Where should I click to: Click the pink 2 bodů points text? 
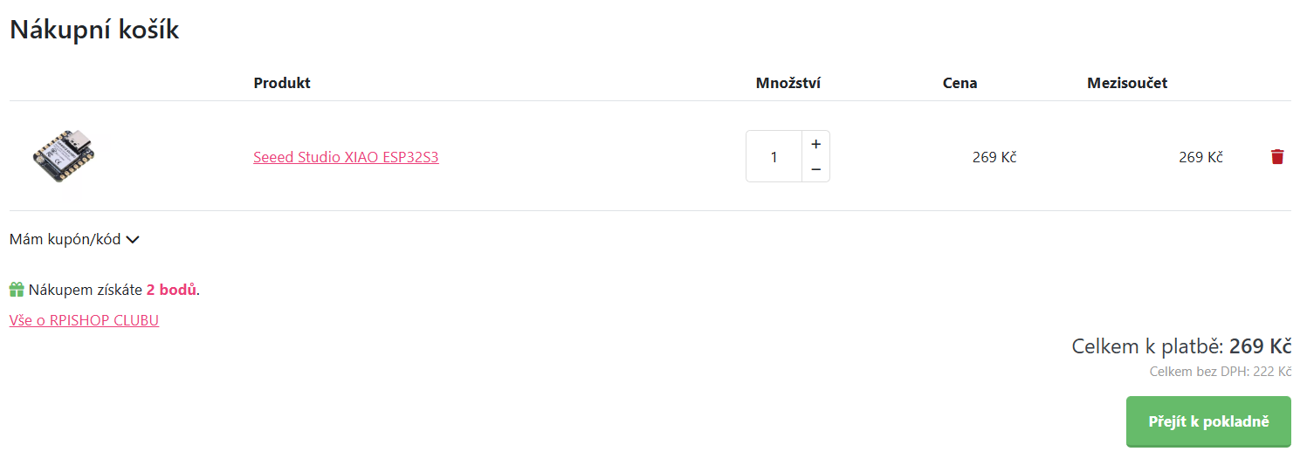click(x=171, y=290)
